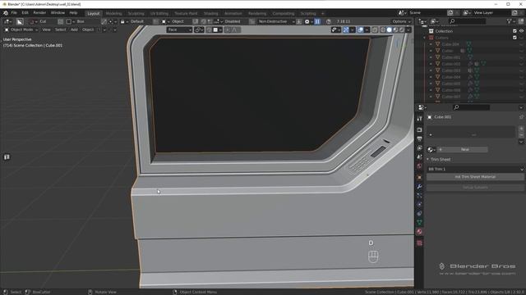Open the Object properties tab
Screen dimensions: 526x295
[x=419, y=177]
